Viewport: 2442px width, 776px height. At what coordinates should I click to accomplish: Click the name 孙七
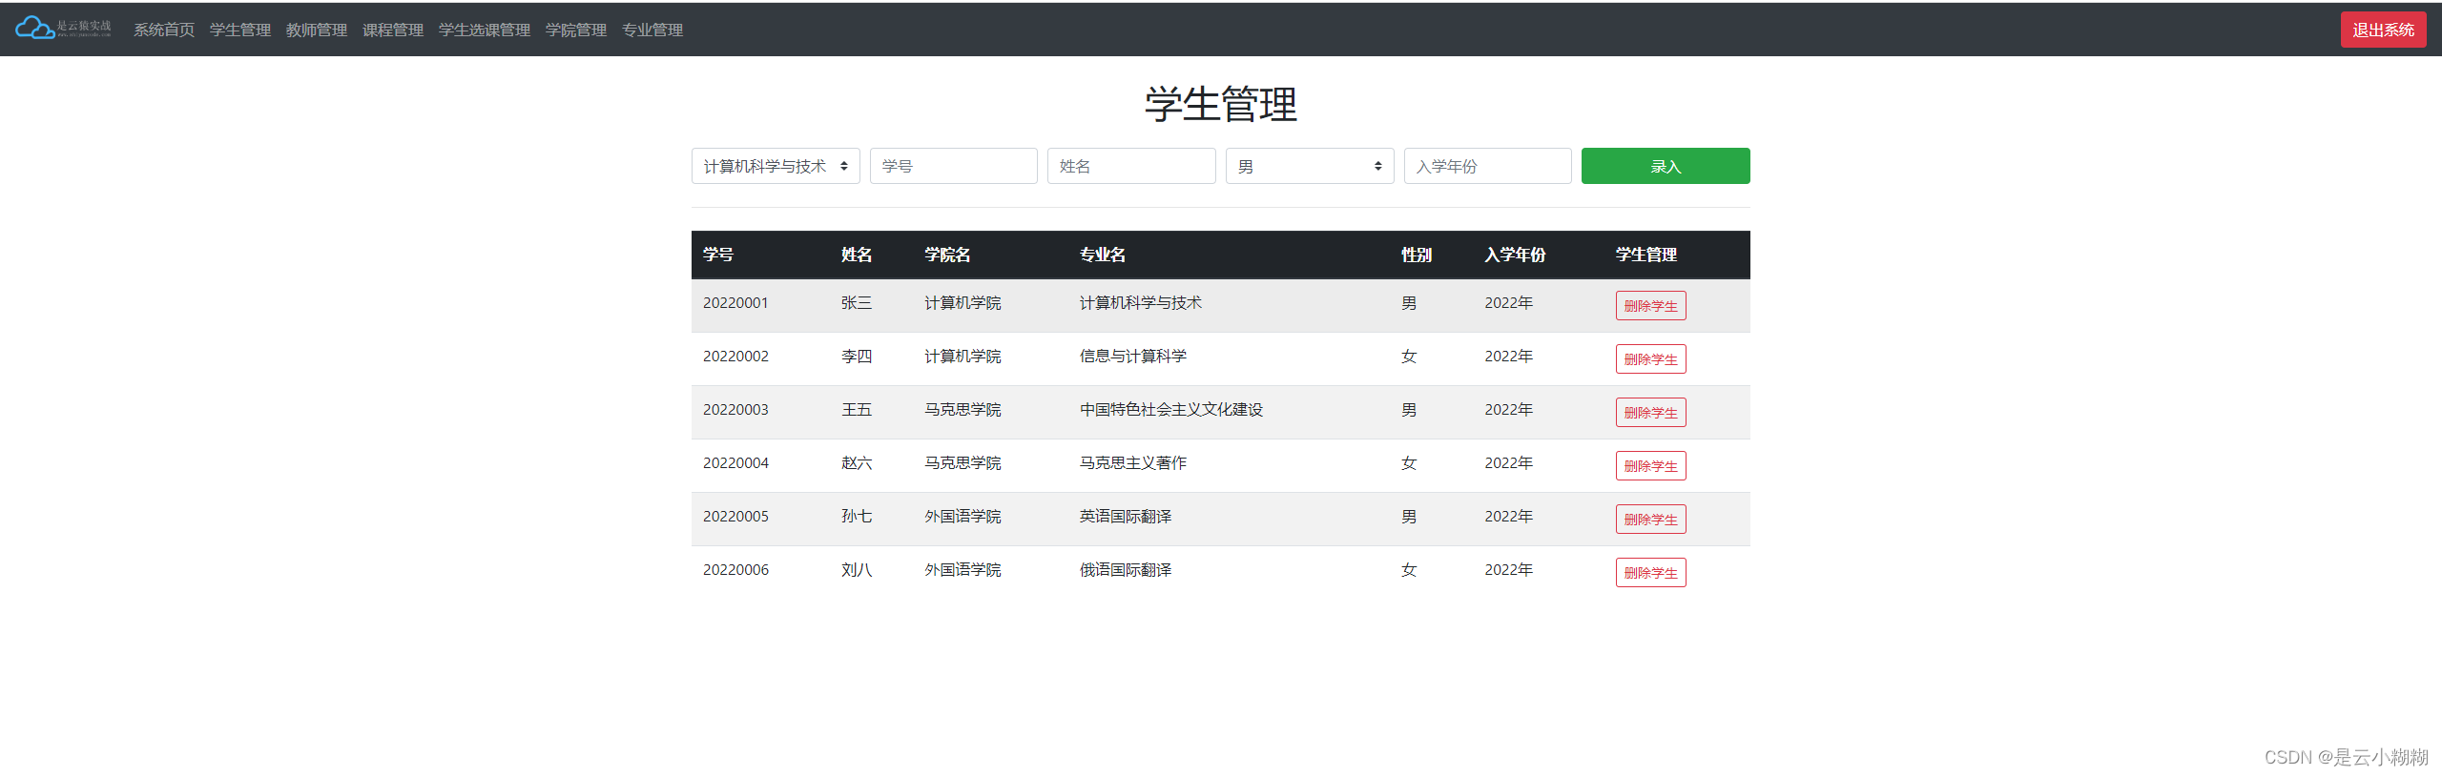point(857,517)
